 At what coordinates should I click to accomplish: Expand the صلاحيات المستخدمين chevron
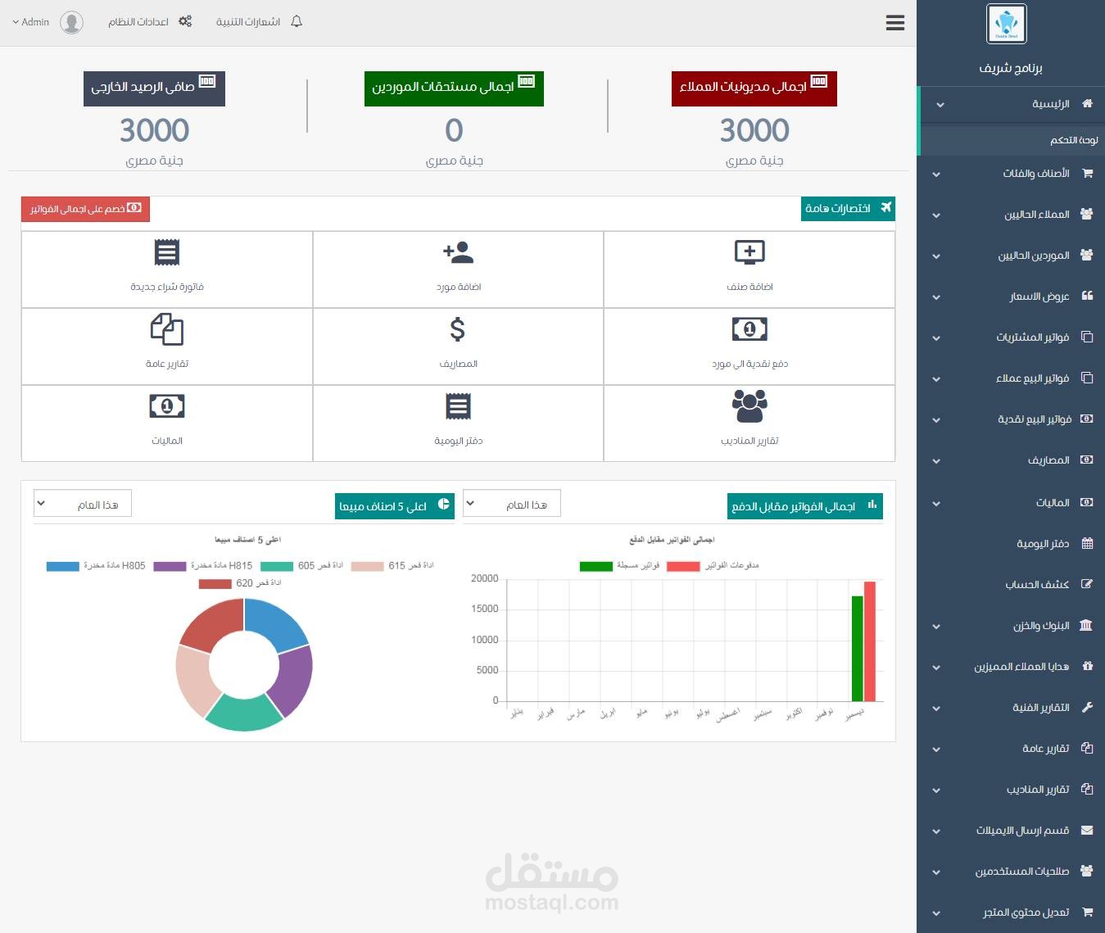click(x=936, y=872)
